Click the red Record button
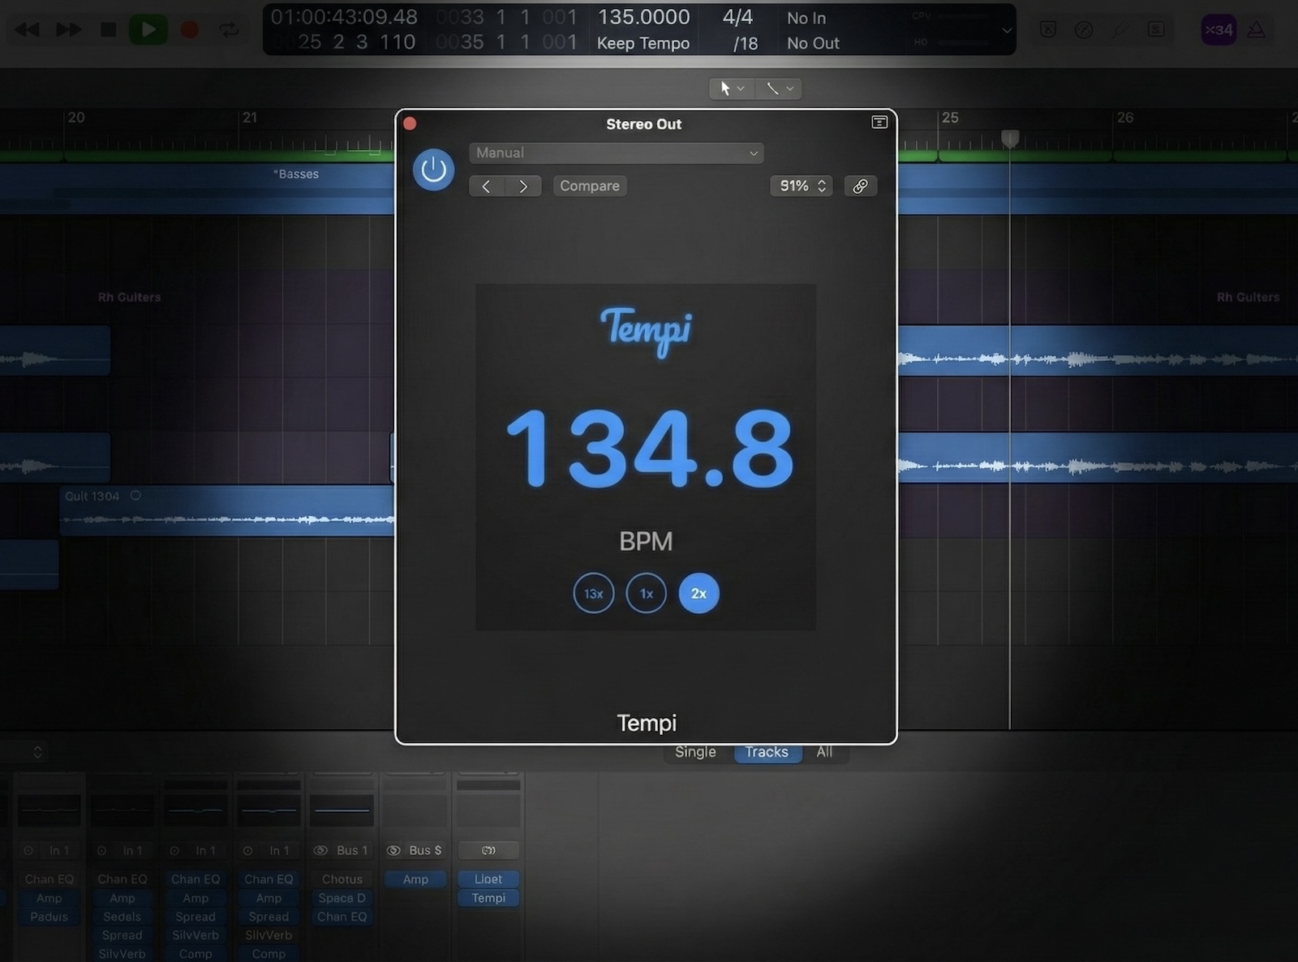Screen dimensions: 1298x962 click(188, 28)
